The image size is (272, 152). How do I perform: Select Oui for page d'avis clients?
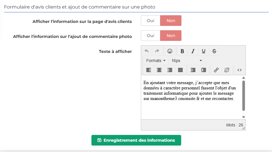click(x=151, y=21)
